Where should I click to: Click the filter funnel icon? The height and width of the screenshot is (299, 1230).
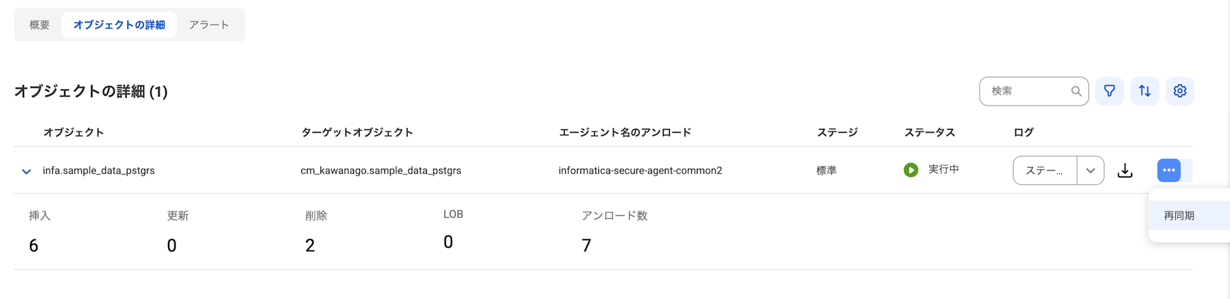1109,91
